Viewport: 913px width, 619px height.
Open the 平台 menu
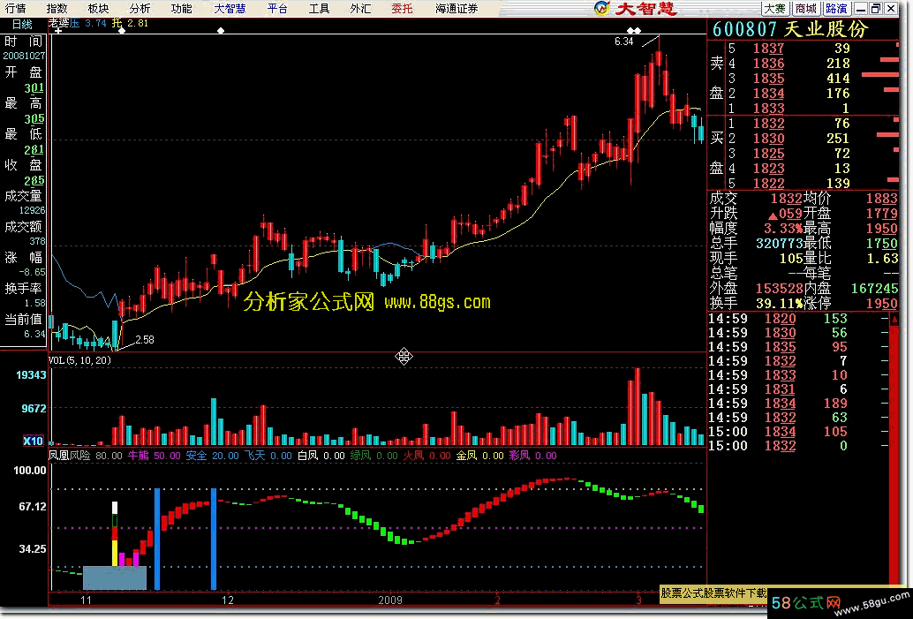coord(278,8)
